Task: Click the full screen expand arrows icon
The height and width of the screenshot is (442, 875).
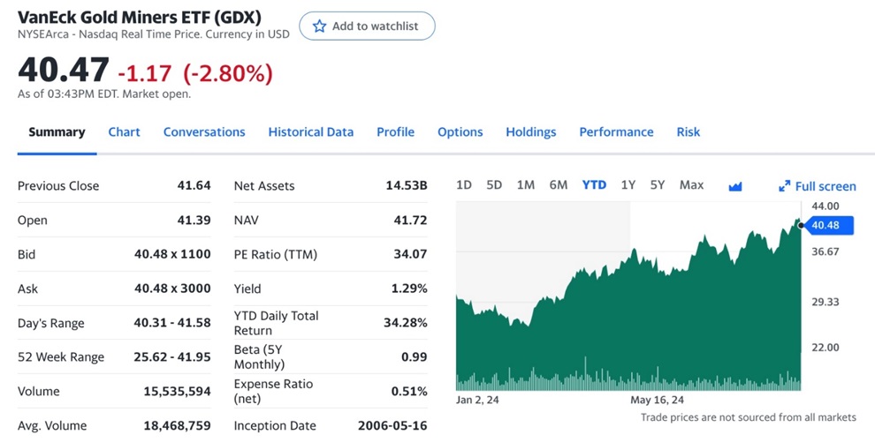Action: pos(784,186)
